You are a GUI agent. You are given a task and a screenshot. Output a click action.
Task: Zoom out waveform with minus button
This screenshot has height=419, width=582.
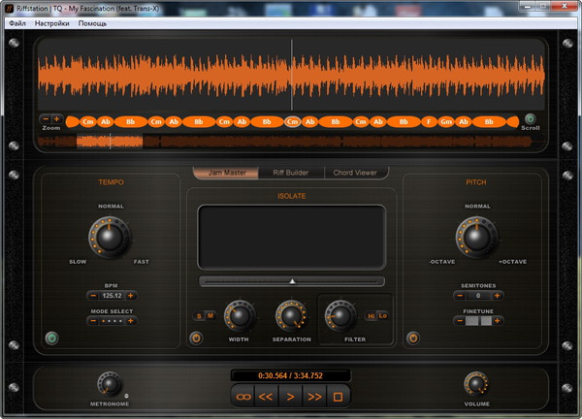46,119
